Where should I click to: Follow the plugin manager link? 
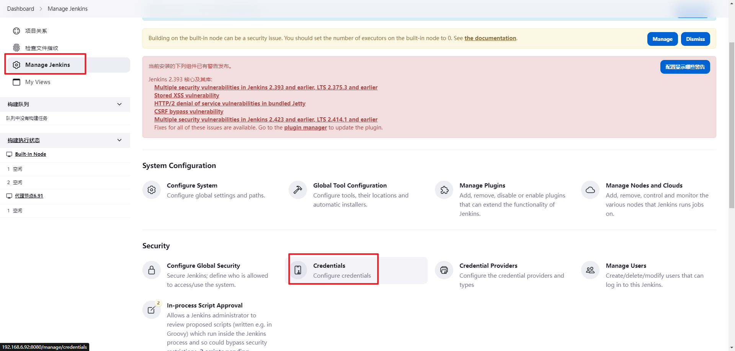305,128
